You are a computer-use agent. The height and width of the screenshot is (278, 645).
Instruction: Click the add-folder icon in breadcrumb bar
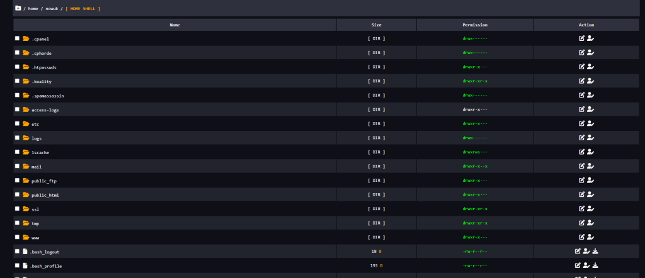18,8
